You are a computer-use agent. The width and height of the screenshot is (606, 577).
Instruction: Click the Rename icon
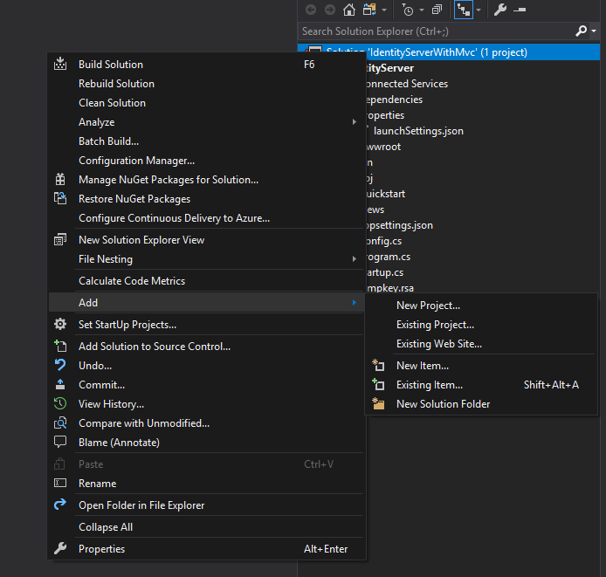coord(60,483)
